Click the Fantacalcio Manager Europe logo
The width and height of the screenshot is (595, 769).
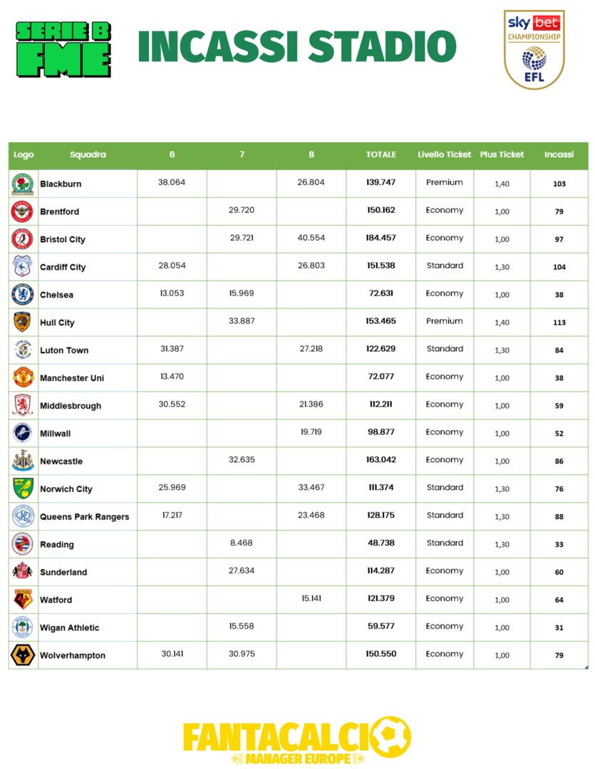[297, 741]
